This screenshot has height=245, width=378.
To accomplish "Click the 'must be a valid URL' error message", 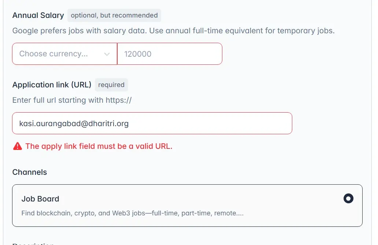I will (99, 146).
